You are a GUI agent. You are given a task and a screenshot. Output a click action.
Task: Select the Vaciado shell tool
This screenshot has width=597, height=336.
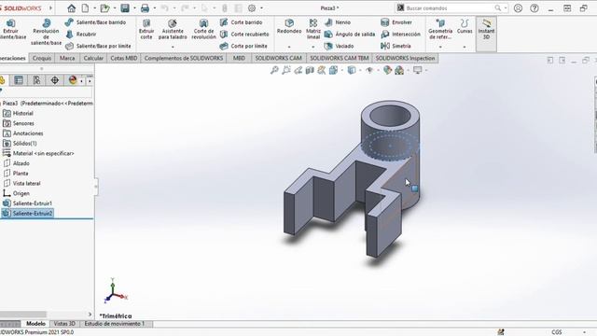point(340,46)
